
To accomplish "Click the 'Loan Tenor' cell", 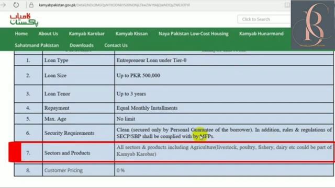I will pos(79,94).
